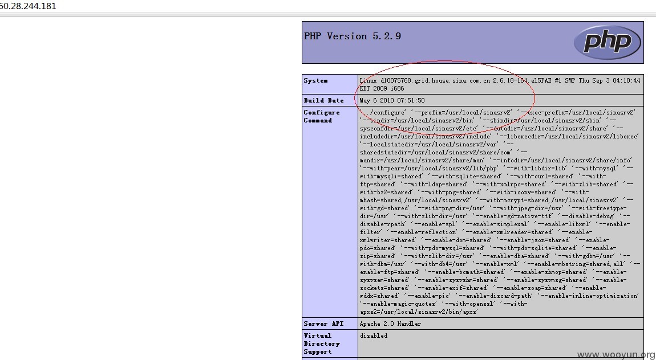Click the Virtual Directory Support label

click(322, 343)
